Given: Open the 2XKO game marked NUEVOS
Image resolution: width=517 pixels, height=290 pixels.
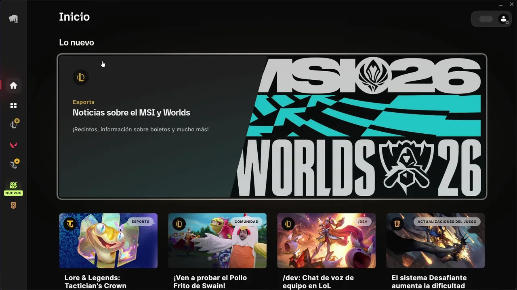Looking at the screenshot, I should click(x=13, y=188).
